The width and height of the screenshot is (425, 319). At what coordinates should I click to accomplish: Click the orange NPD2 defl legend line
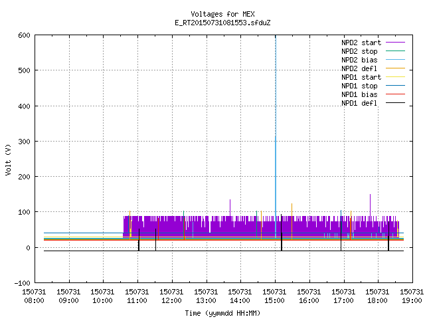pos(395,68)
